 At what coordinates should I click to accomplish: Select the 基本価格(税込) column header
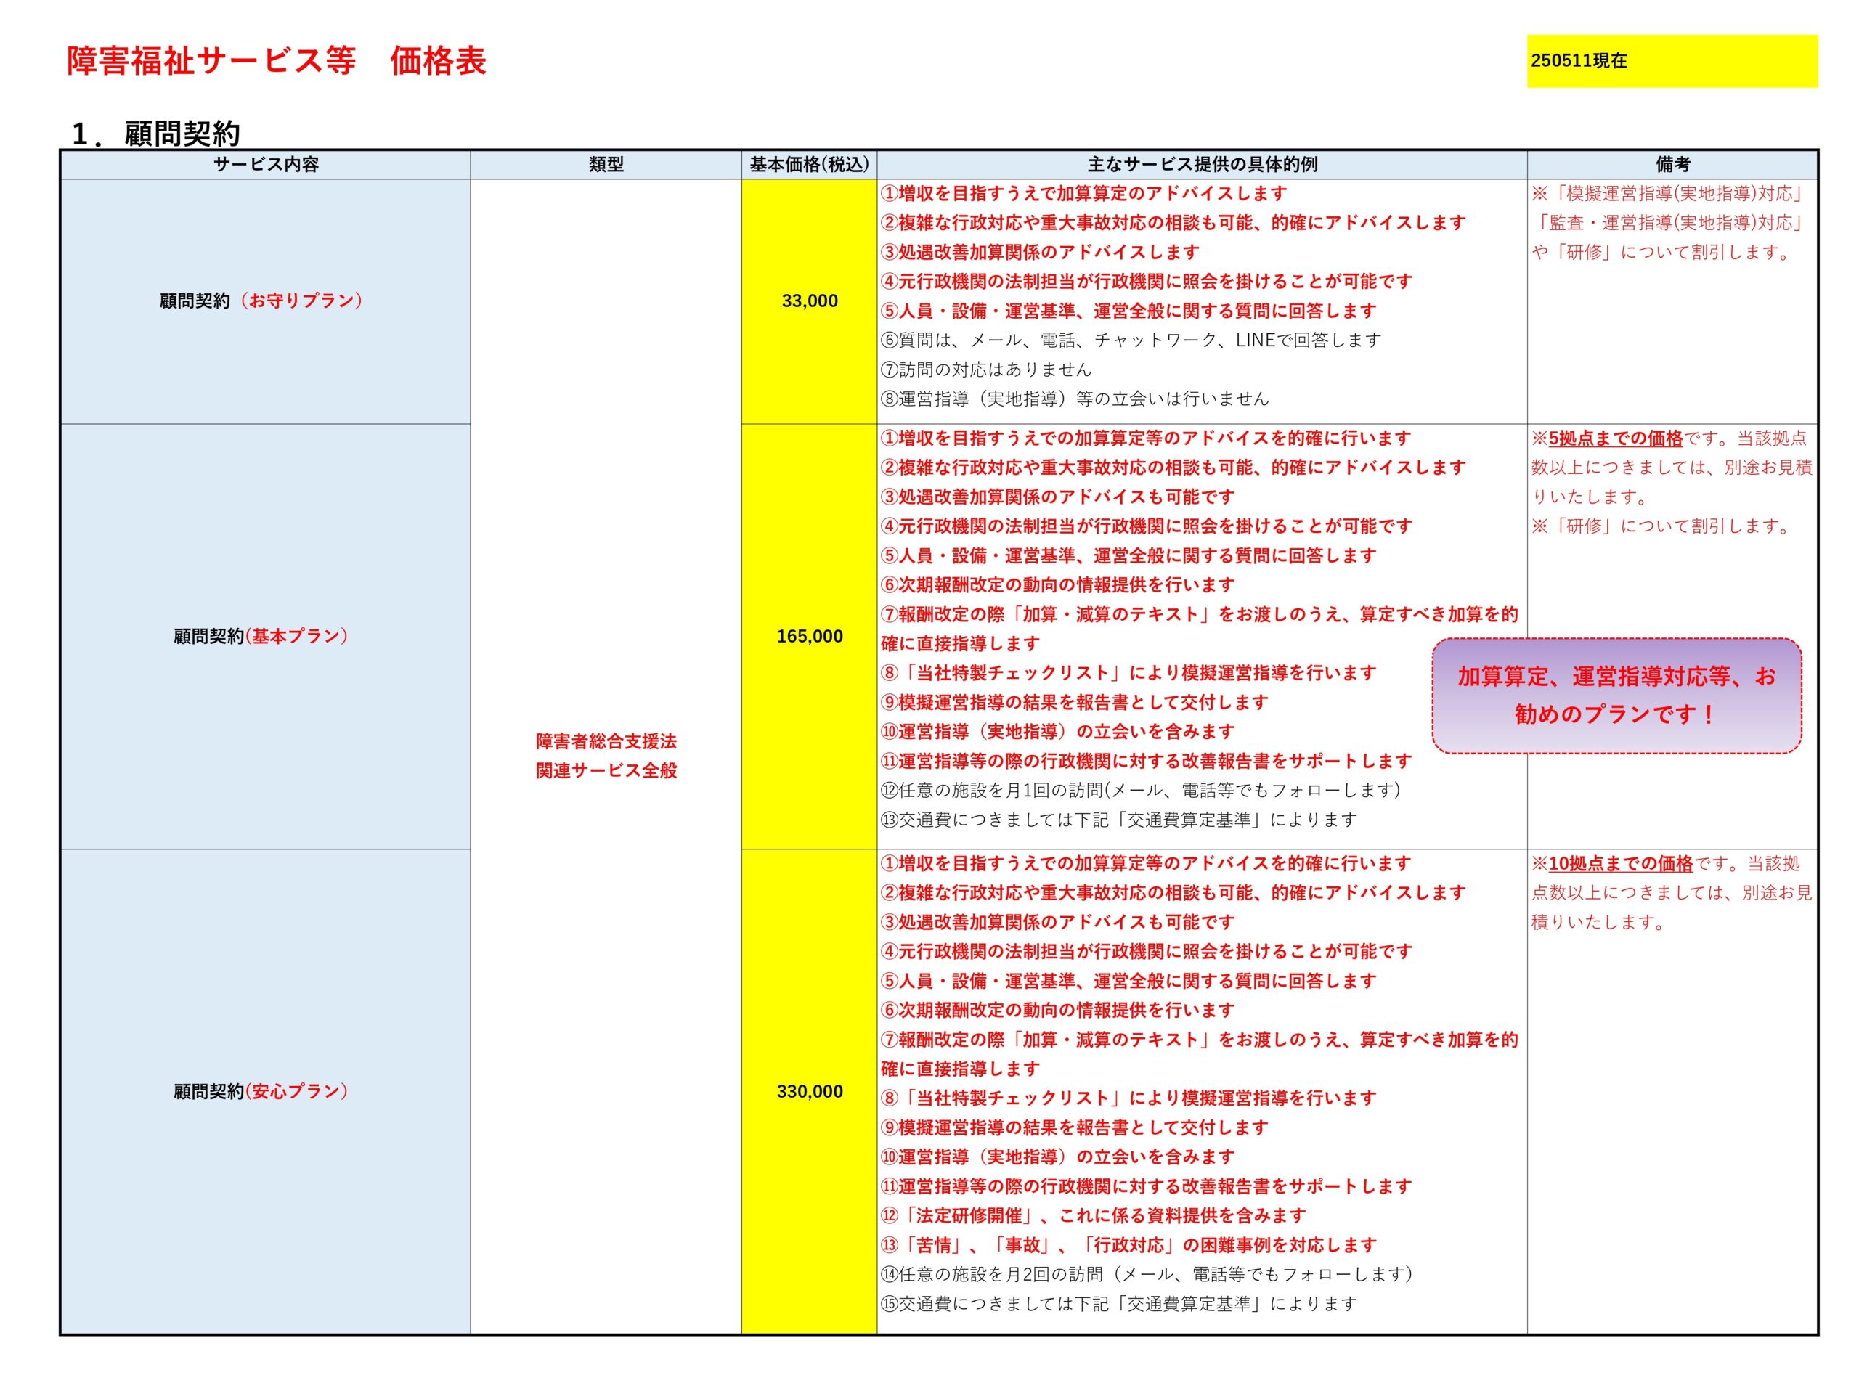click(808, 165)
